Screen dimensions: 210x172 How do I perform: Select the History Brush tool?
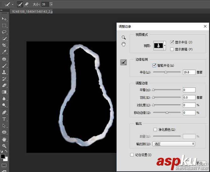[x=4, y=79]
